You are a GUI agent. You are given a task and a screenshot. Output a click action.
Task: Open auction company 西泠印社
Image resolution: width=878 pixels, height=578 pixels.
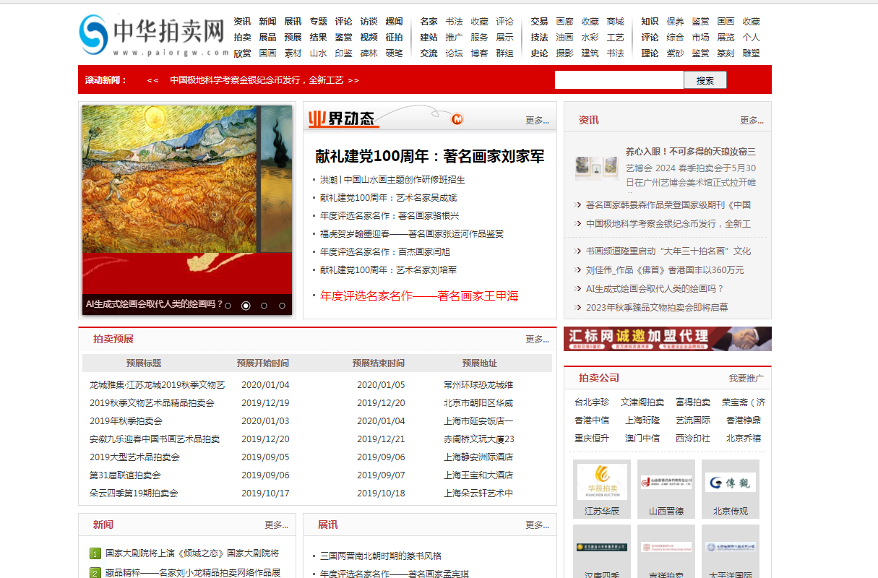click(693, 439)
